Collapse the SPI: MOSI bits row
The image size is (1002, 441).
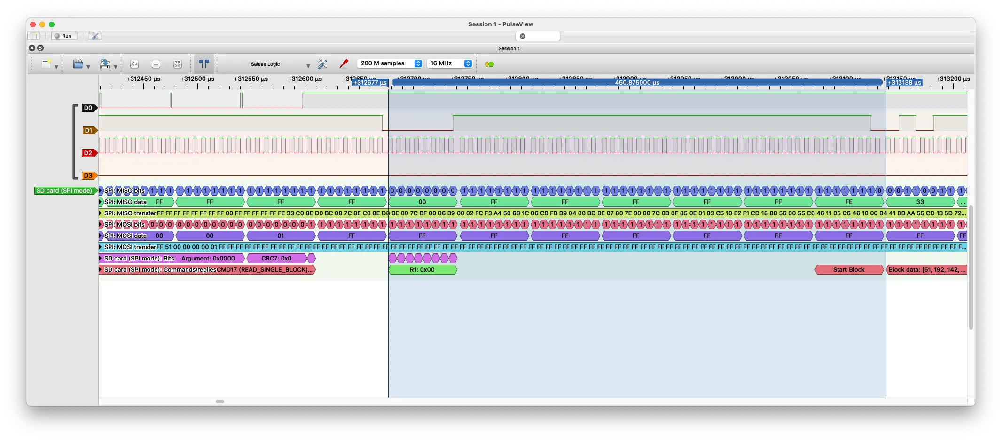click(x=101, y=224)
